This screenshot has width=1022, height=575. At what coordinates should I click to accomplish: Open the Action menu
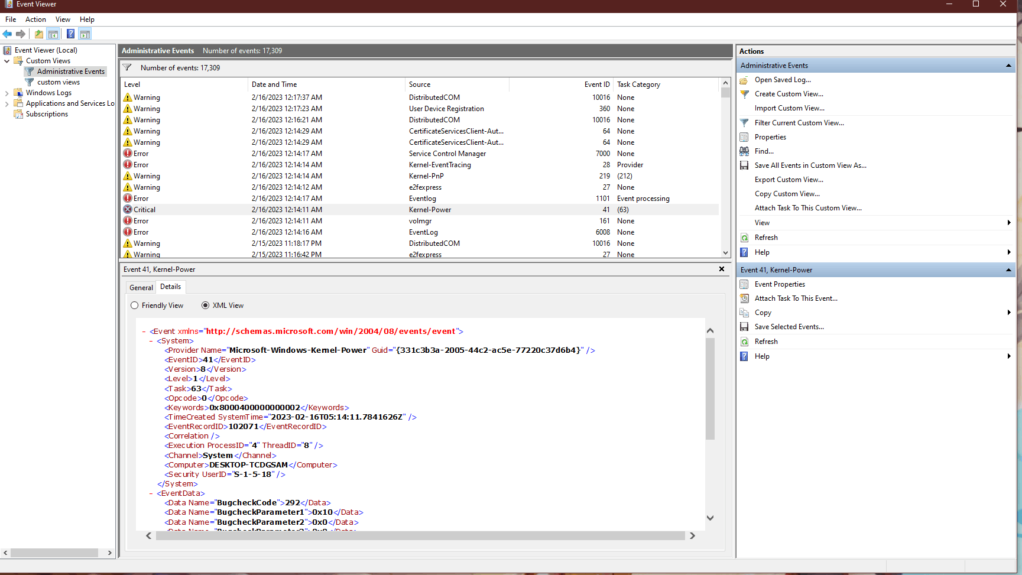click(35, 20)
